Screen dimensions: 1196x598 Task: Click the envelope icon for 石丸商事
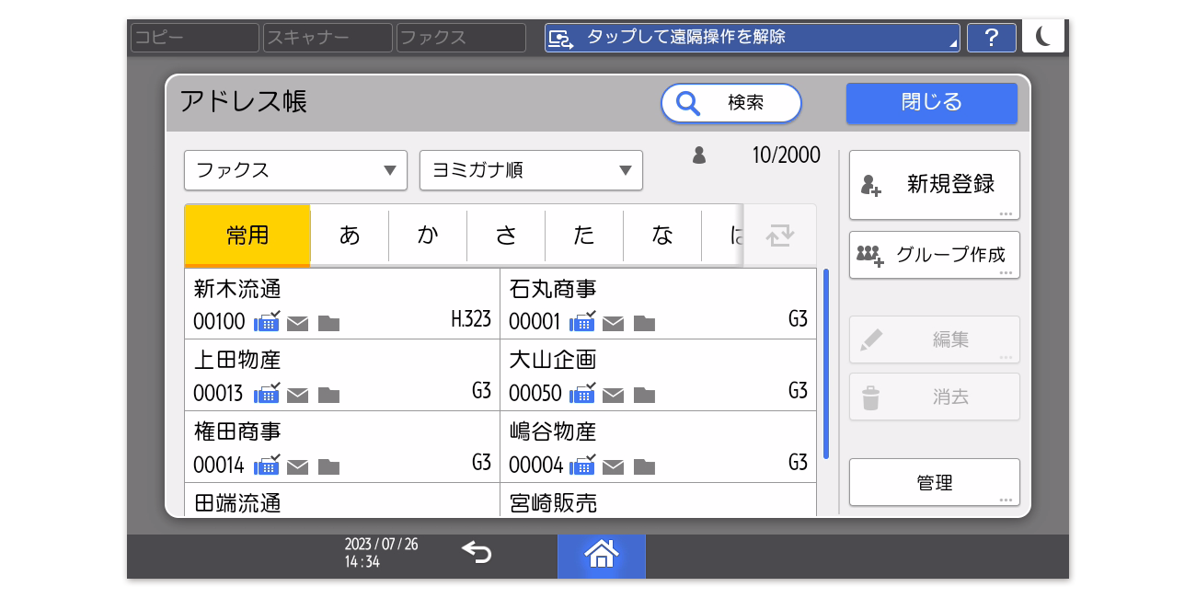click(614, 323)
